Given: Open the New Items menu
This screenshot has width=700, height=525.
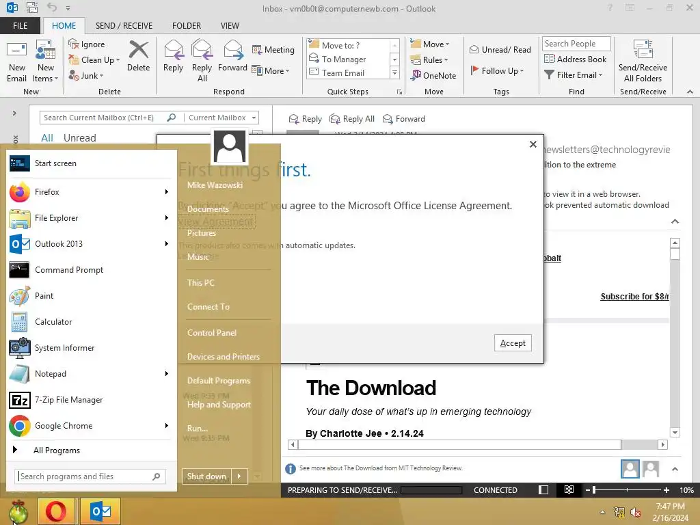Looking at the screenshot, I should click(45, 61).
